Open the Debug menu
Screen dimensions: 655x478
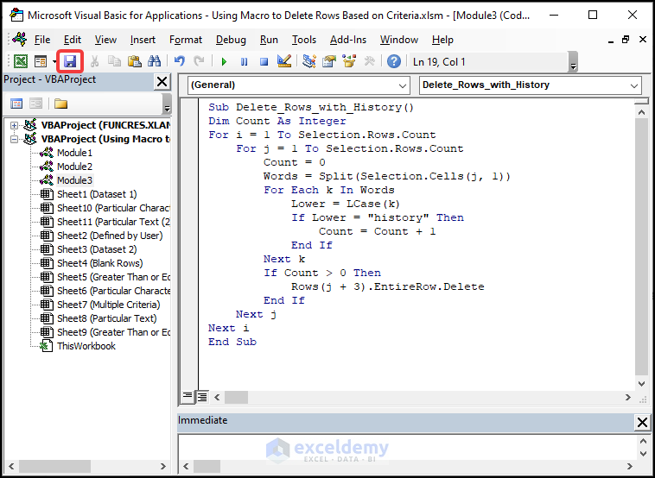pyautogui.click(x=231, y=40)
